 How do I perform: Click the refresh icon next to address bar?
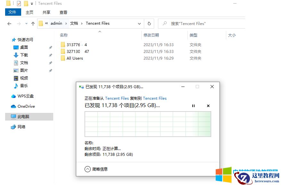pos(149,23)
